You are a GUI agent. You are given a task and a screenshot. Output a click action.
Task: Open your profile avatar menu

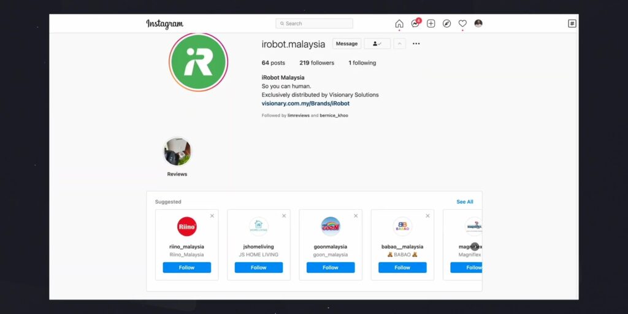[478, 24]
